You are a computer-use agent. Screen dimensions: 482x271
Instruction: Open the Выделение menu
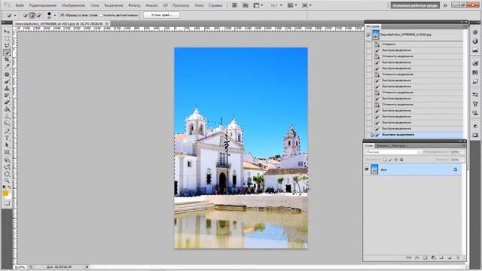[x=114, y=5]
